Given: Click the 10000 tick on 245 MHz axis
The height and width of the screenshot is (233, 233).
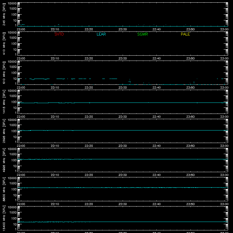Looking at the screenshot, I should 12,3.
